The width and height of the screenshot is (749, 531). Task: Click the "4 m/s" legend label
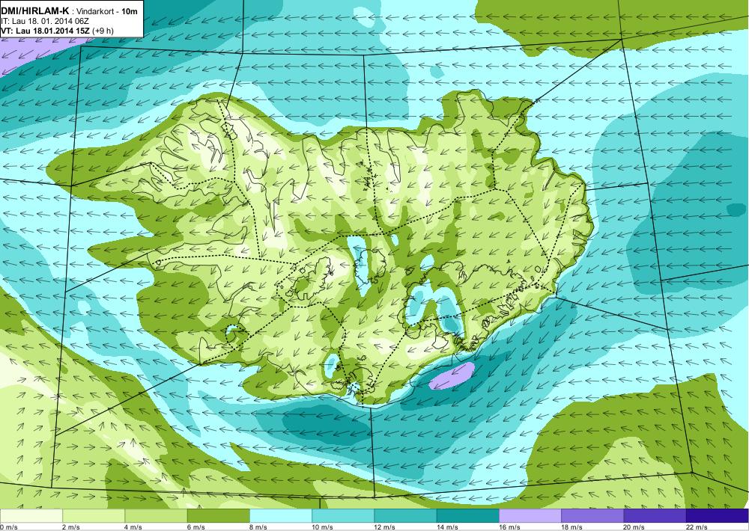(133, 527)
